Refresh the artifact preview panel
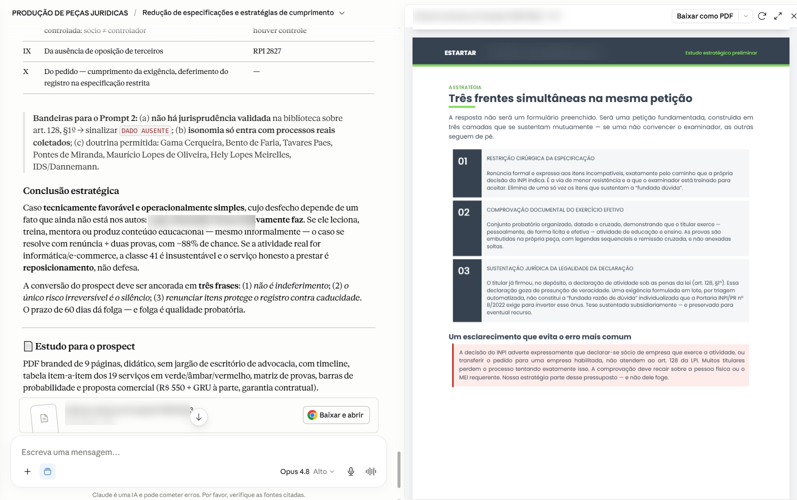This screenshot has height=500, width=797. coord(762,16)
